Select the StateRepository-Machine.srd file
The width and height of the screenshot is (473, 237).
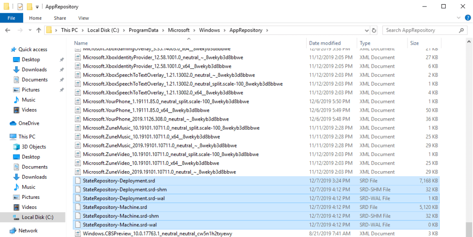coord(115,207)
